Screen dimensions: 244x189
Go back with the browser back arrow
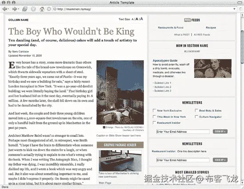pos(4,9)
